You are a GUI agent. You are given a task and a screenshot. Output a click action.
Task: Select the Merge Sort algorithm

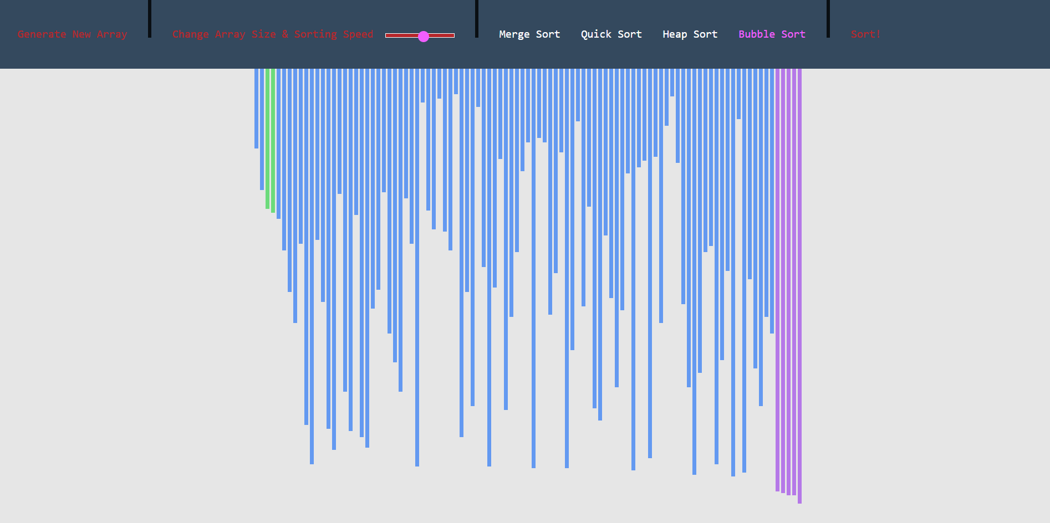point(529,34)
